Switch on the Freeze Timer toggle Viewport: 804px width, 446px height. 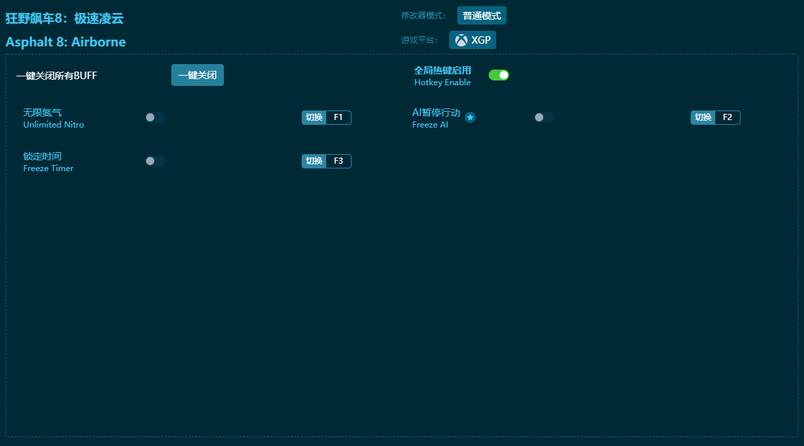click(x=155, y=161)
